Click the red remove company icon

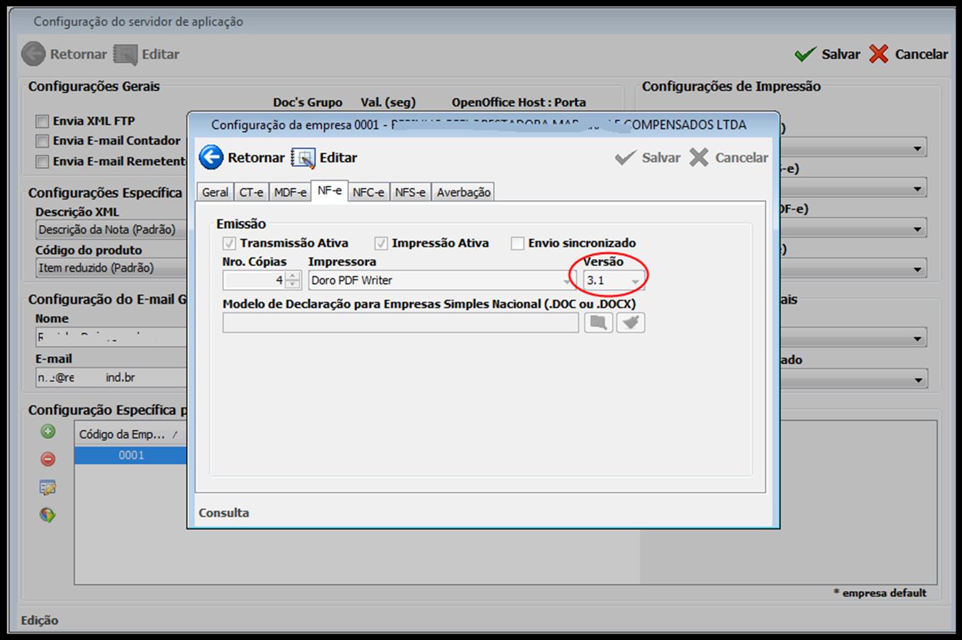coord(48,459)
